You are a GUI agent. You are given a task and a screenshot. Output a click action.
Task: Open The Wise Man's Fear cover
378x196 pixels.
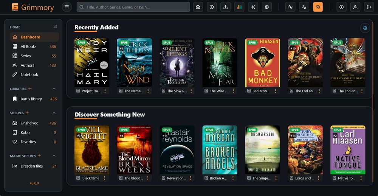220,62
